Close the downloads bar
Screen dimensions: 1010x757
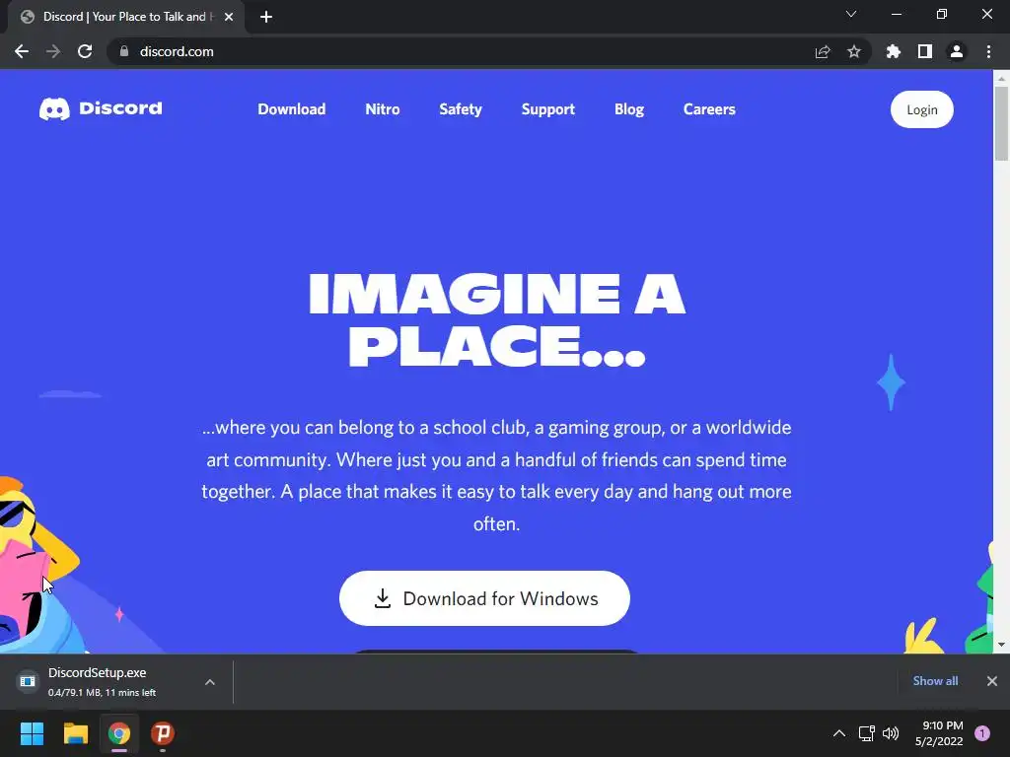(992, 681)
